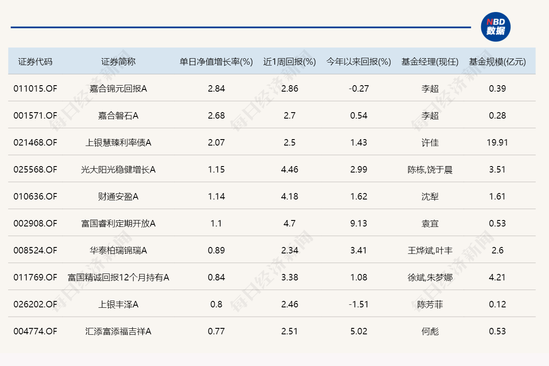Click the 基金规模(亿元) column header
This screenshot has width=549, height=366.
click(497, 62)
